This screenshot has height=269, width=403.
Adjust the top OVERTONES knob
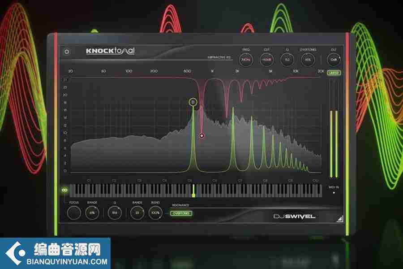point(308,60)
